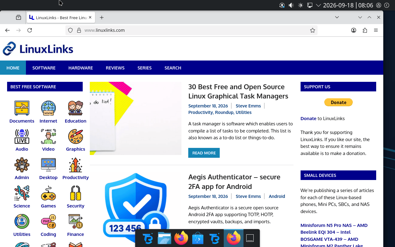Open the list all tabs dropdown
395x247 pixels.
click(x=337, y=17)
